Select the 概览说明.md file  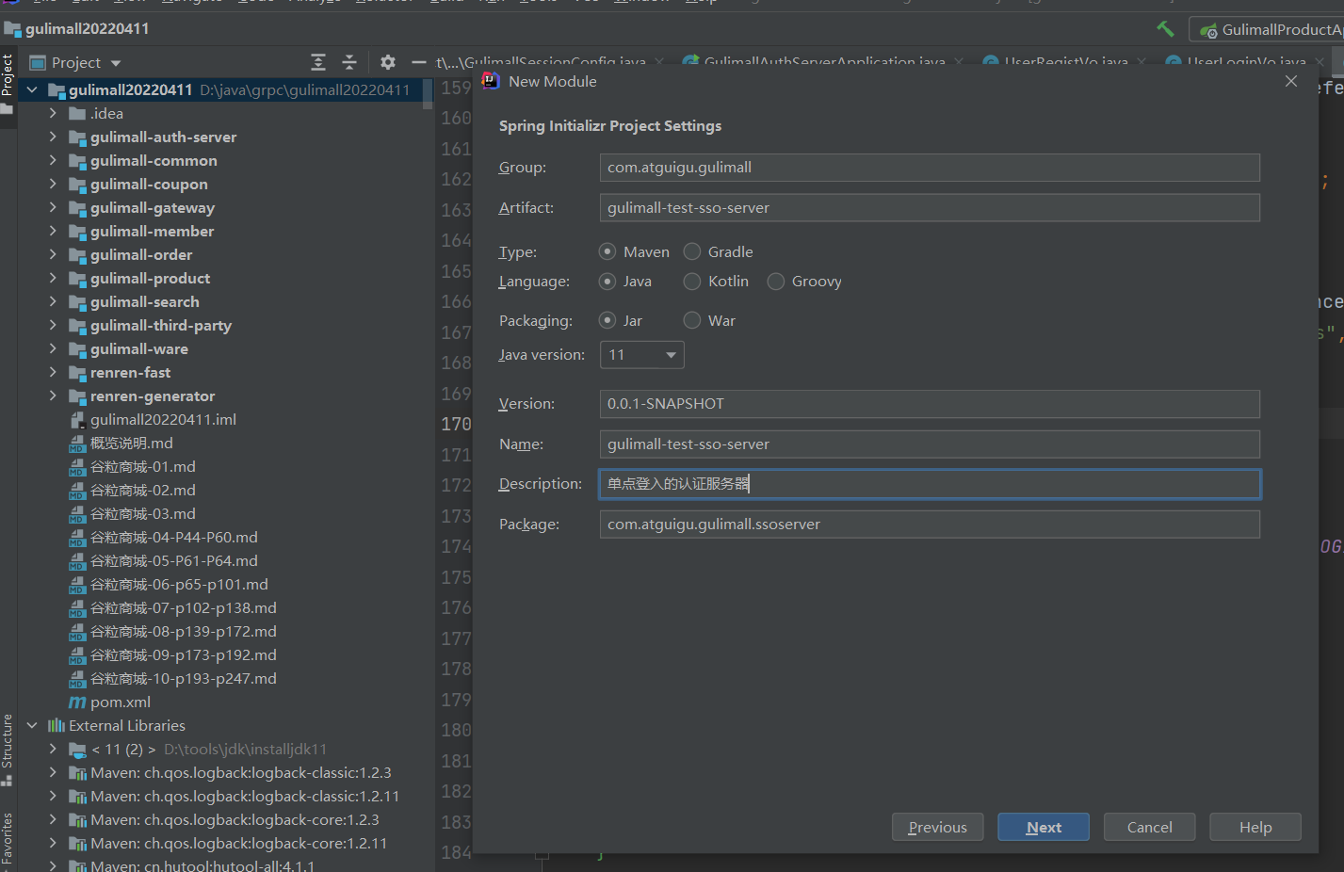point(131,444)
